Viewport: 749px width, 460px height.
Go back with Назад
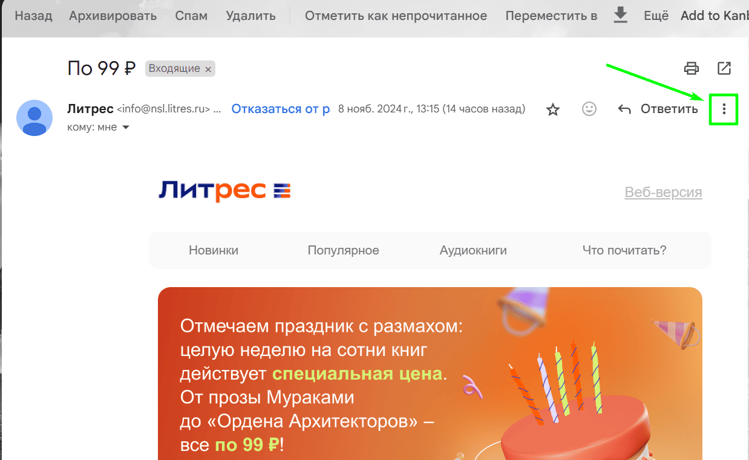coord(33,16)
